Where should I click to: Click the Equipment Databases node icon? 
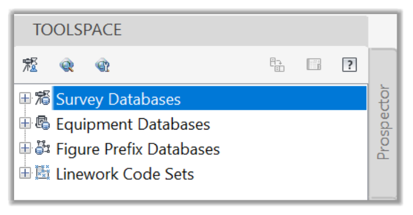point(42,123)
